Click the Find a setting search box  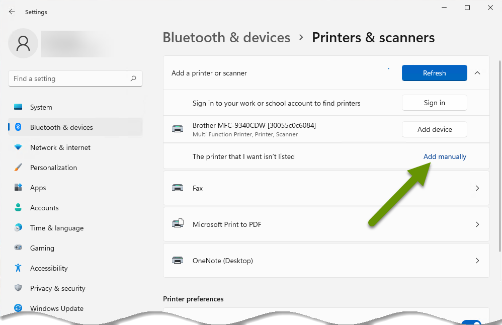pyautogui.click(x=75, y=78)
